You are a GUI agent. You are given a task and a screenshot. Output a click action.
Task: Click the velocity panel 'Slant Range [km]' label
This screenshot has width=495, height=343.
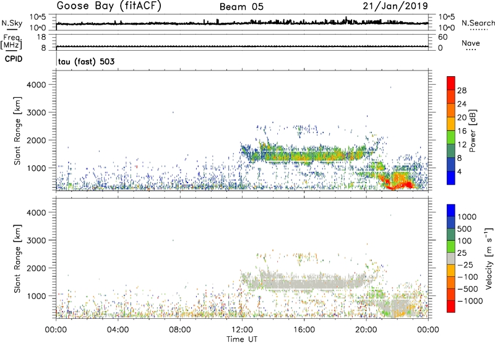click(x=17, y=259)
